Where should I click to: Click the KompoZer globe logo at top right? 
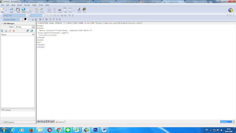[x=230, y=10]
